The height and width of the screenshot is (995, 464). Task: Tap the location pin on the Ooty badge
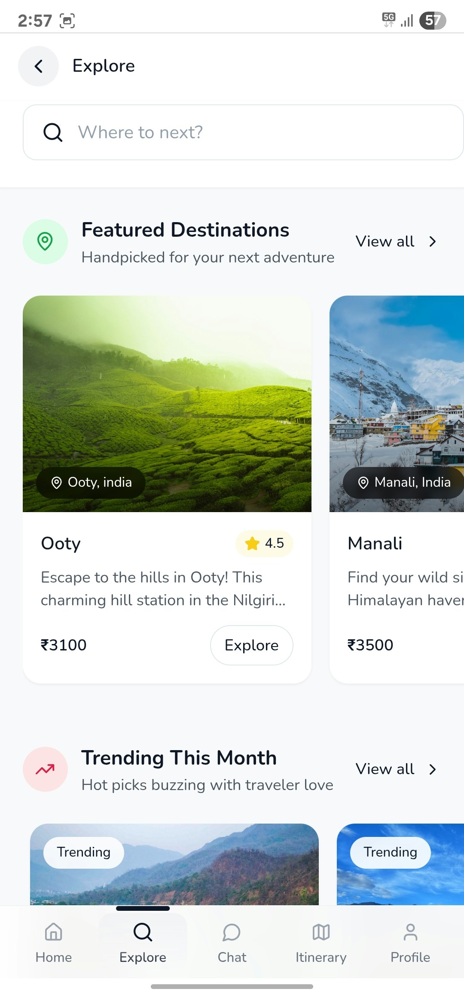(57, 482)
